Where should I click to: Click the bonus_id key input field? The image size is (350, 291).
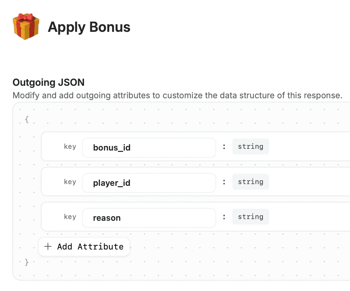click(149, 148)
